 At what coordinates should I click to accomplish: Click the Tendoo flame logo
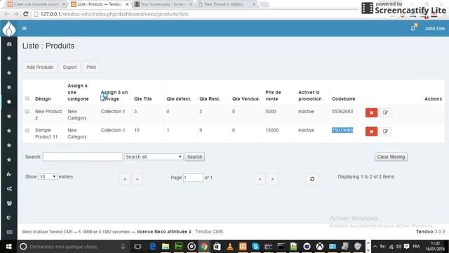tap(9, 29)
